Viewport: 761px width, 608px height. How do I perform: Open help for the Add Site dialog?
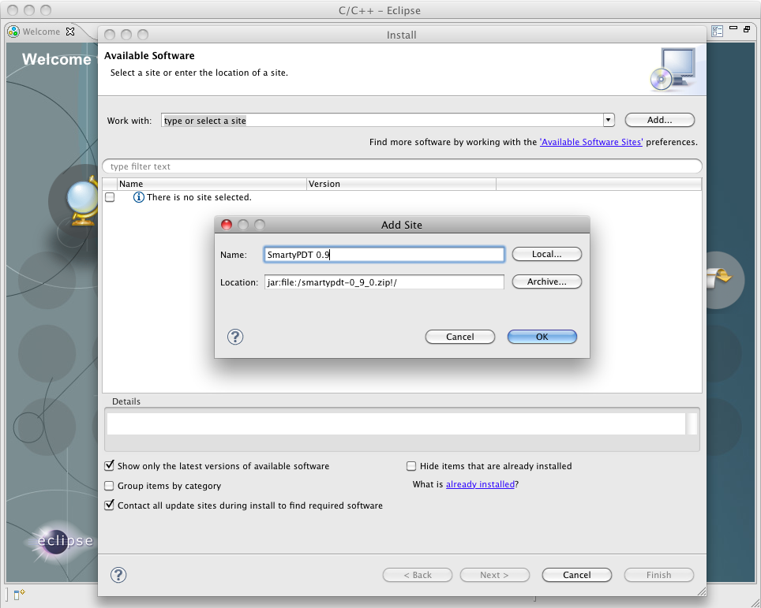click(235, 337)
